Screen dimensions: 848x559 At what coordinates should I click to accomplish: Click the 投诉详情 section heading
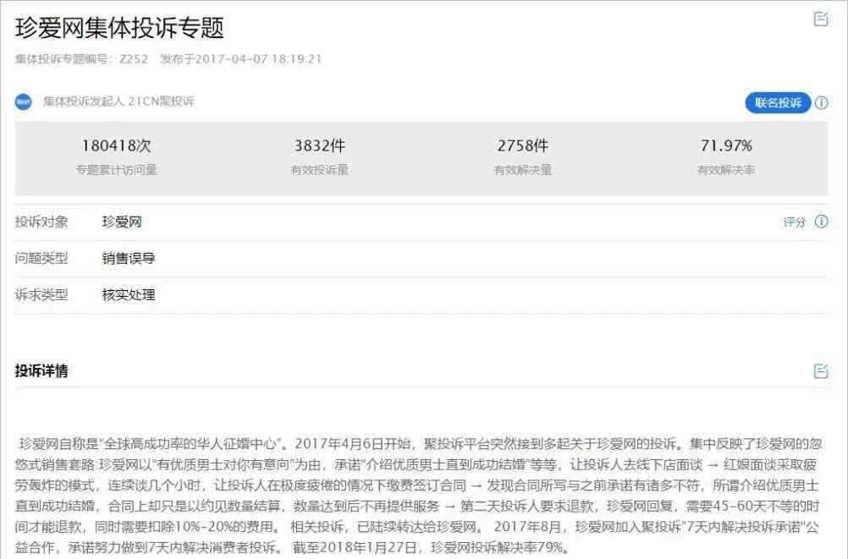(41, 371)
